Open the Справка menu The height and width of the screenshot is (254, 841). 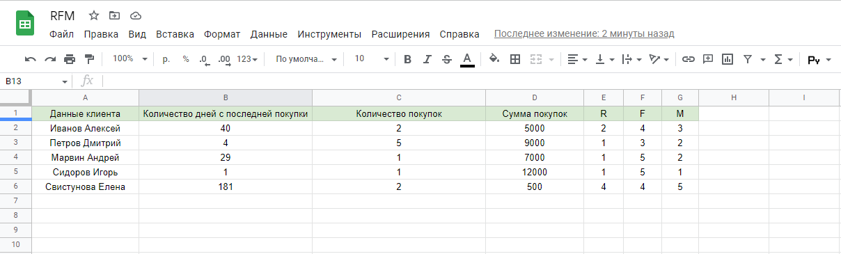click(x=459, y=34)
